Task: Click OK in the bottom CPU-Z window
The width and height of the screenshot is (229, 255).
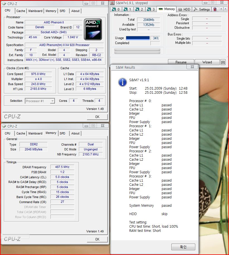Action: pos(97,239)
